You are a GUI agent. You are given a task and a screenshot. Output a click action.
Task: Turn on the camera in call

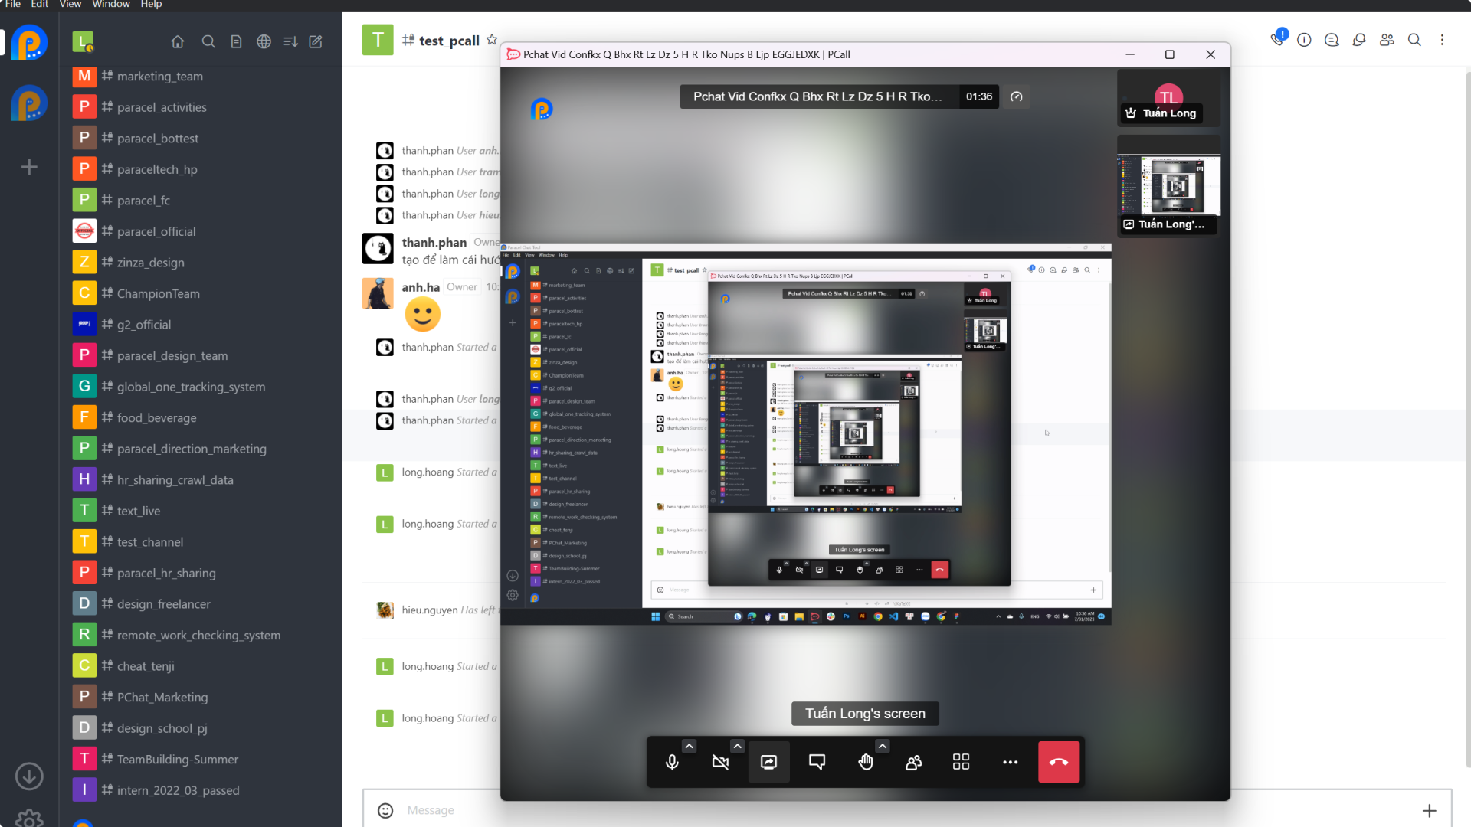pos(720,762)
